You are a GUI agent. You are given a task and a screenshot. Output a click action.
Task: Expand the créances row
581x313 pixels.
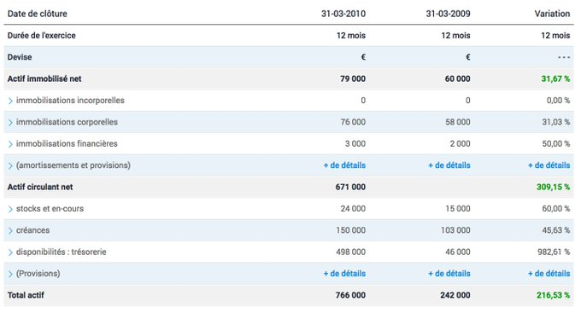pos(10,230)
